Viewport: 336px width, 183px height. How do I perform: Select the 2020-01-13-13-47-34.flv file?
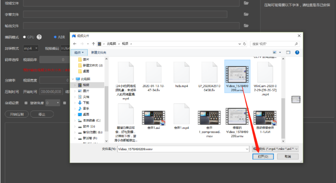click(x=154, y=77)
